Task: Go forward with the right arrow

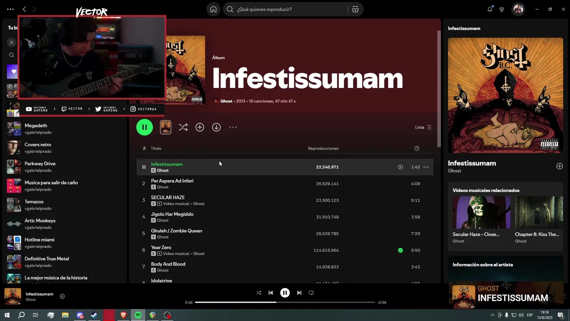Action: [x=34, y=9]
